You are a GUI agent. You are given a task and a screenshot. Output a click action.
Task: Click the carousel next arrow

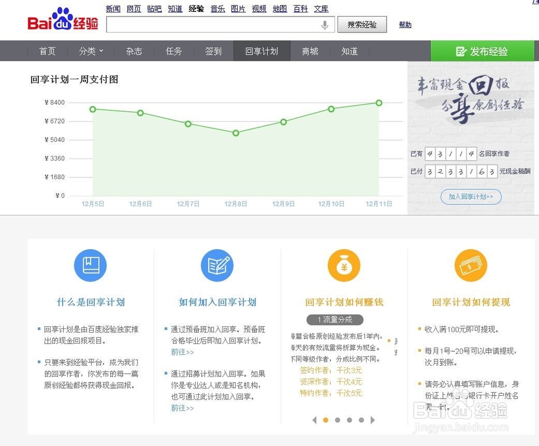pos(372,420)
